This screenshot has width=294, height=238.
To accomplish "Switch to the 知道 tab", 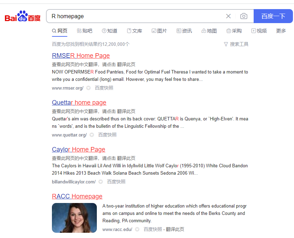I will coord(109,31).
